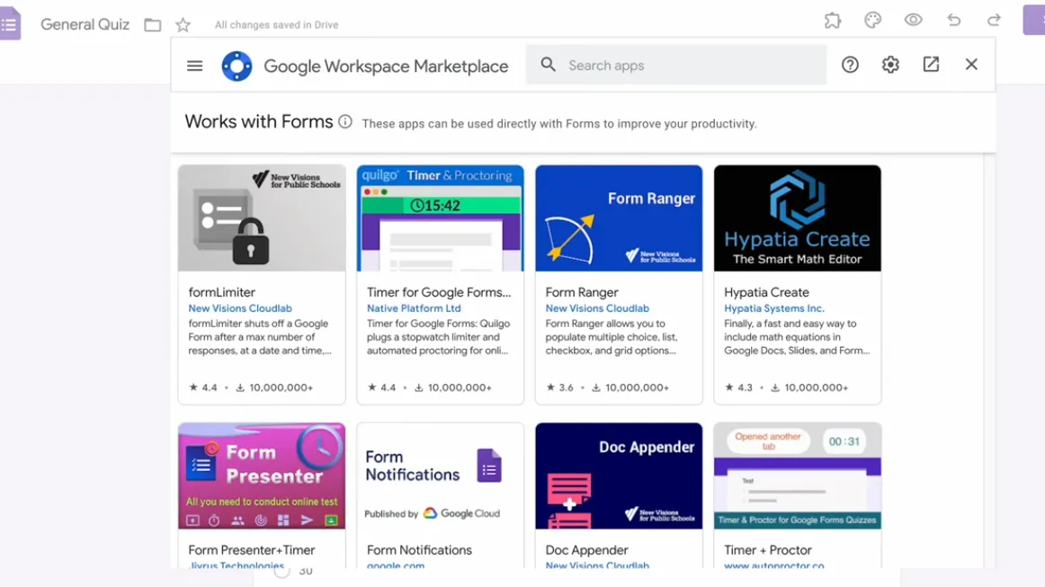Viewport: 1045px width, 587px height.
Task: Close the Marketplace dialog
Action: point(971,65)
